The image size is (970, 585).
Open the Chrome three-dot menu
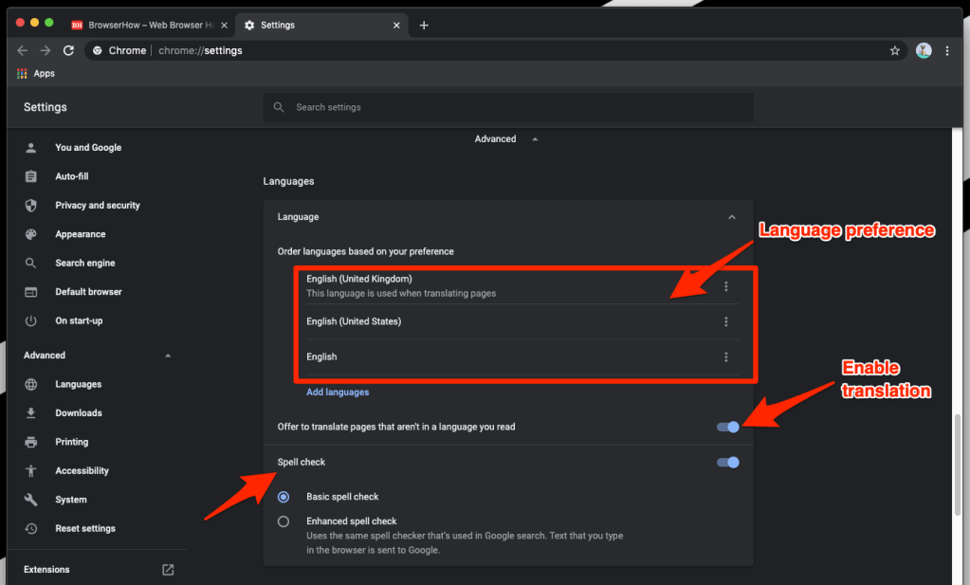pos(947,50)
